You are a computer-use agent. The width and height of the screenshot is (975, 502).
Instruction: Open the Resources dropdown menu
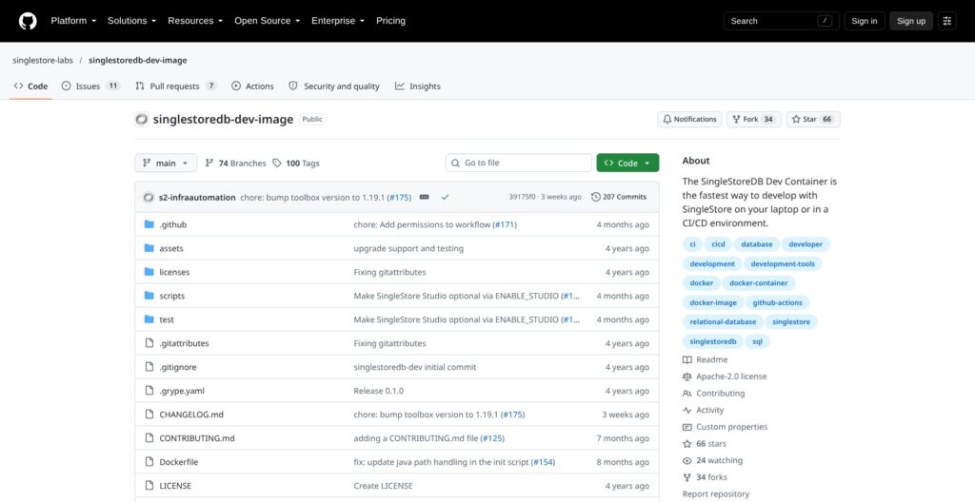(195, 21)
